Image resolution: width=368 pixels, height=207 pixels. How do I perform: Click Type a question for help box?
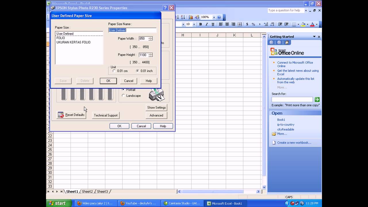click(x=285, y=10)
